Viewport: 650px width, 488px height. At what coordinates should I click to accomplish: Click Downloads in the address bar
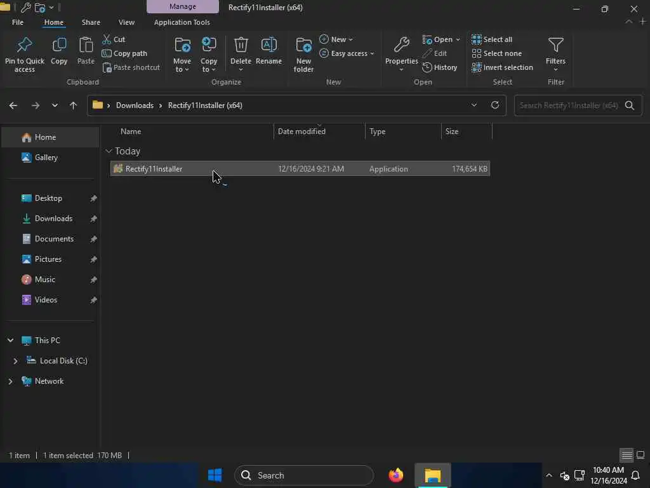pos(135,105)
